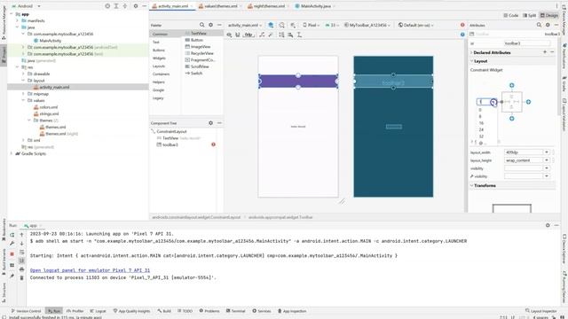568x319 pixels.
Task: Click the trash Clear All icon in Run panel
Action: [x=21, y=277]
